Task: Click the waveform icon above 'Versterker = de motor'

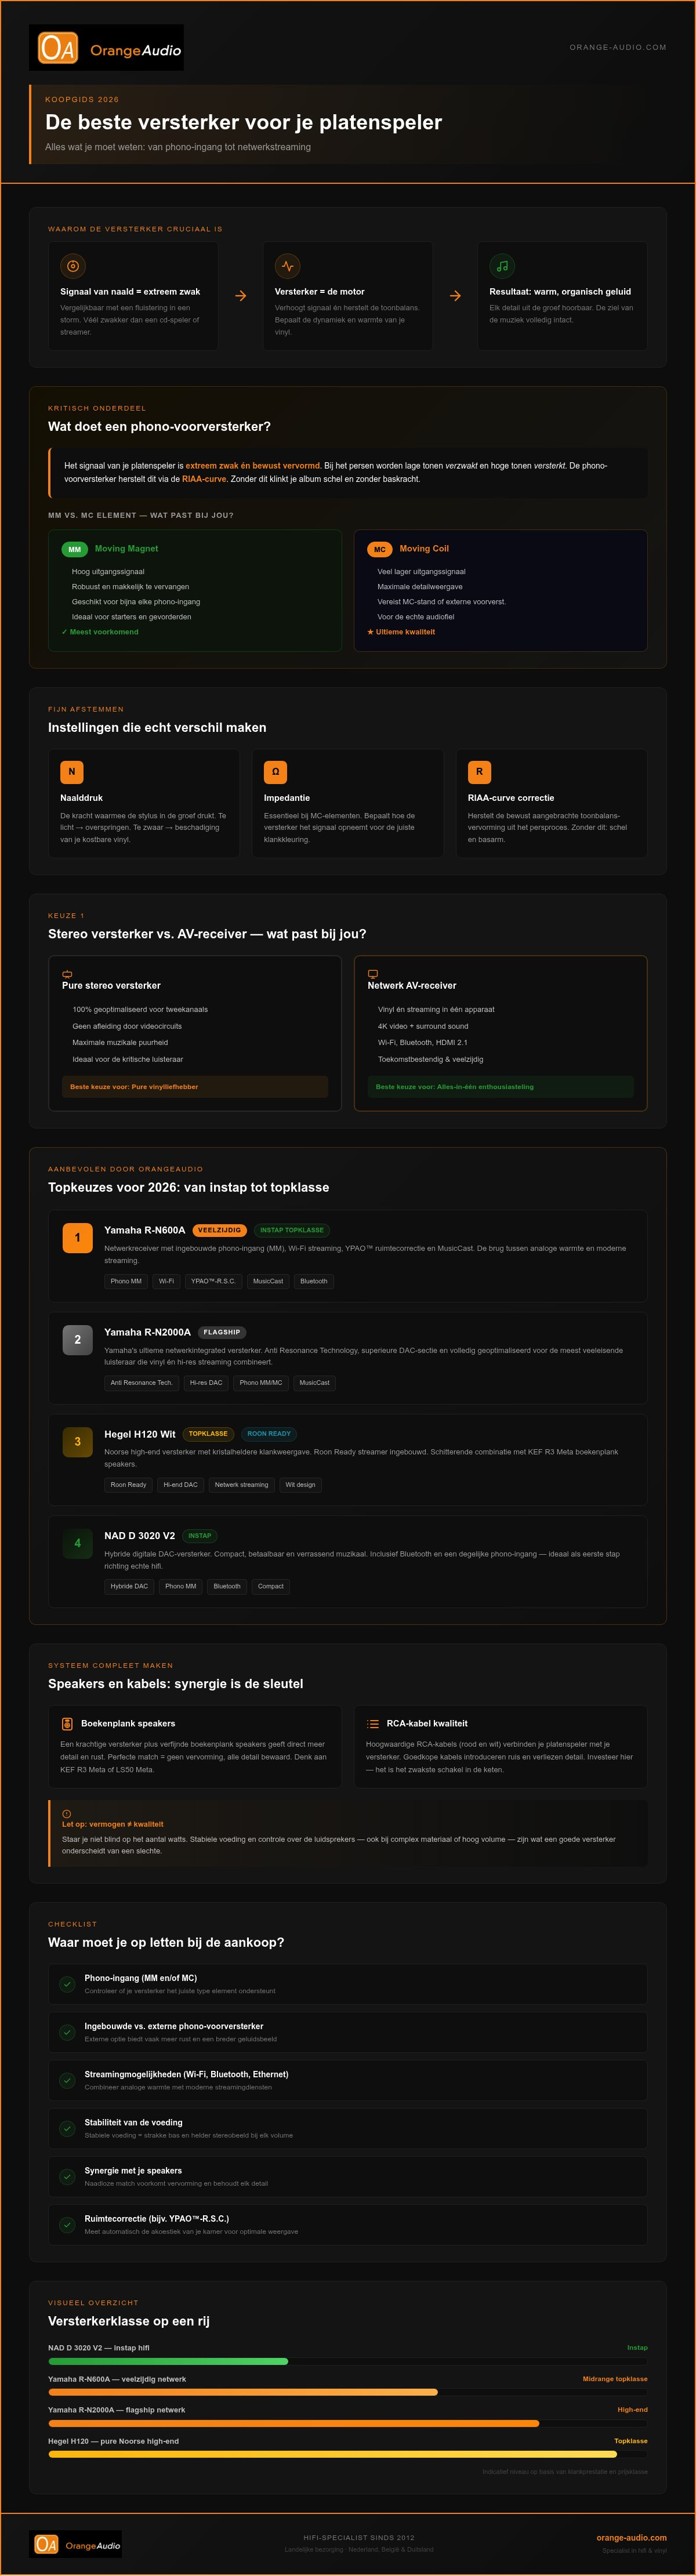Action: click(x=288, y=266)
